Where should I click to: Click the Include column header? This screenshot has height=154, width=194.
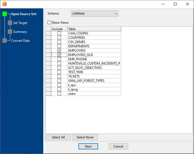57,29
